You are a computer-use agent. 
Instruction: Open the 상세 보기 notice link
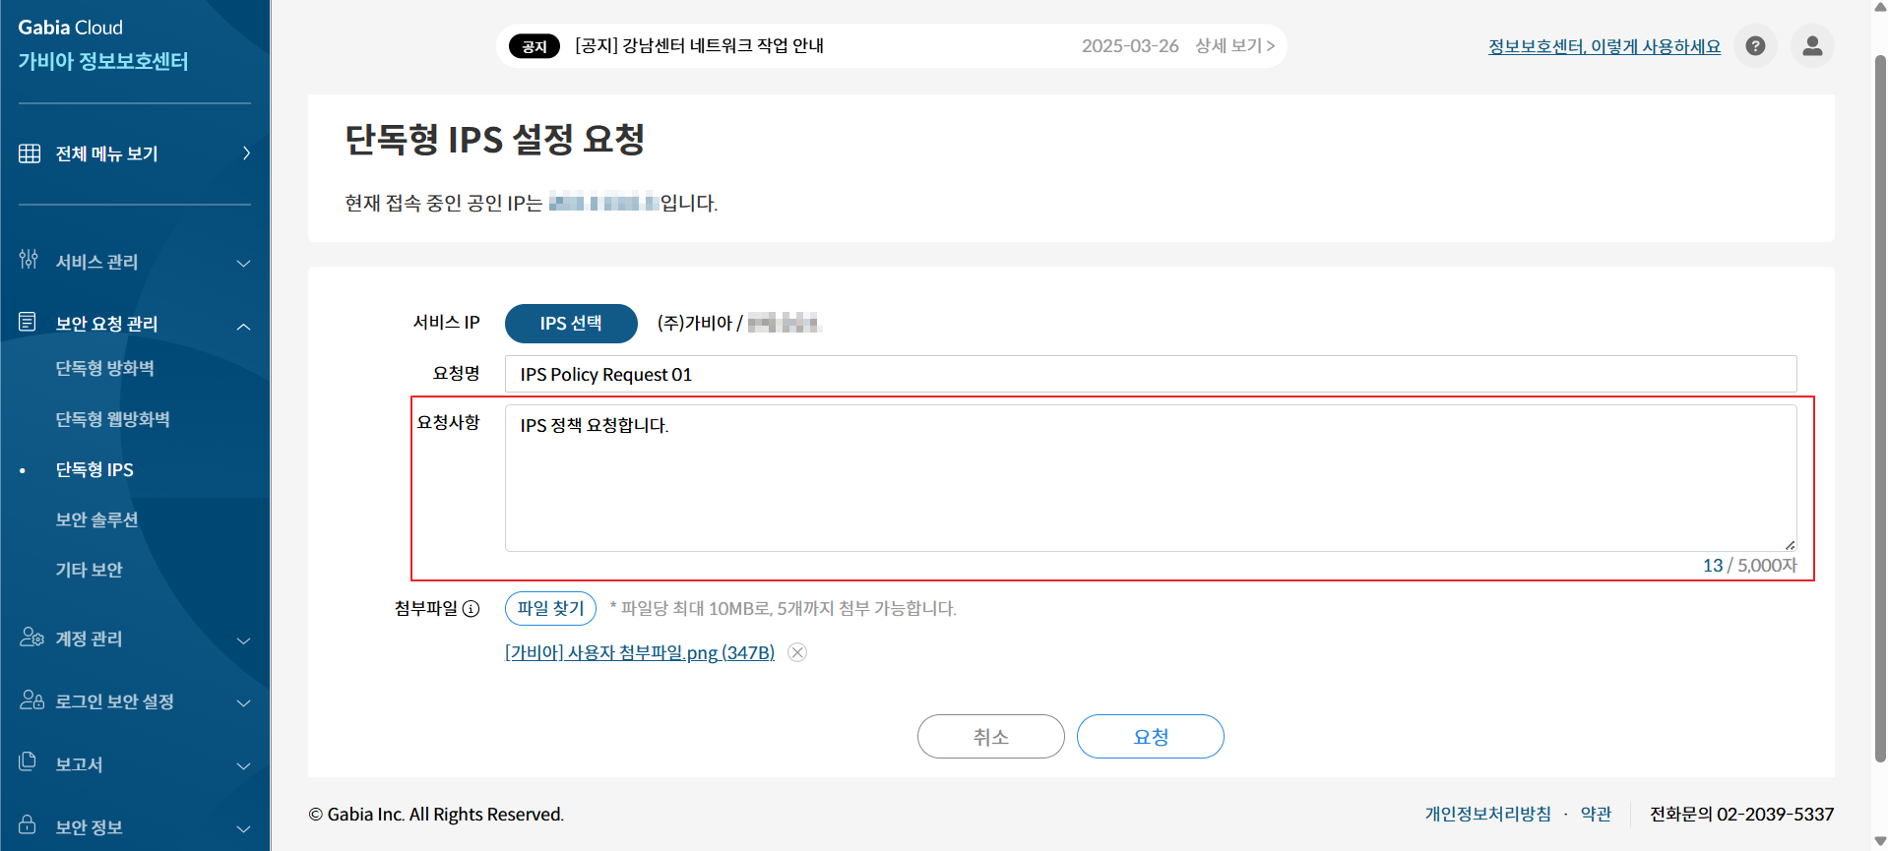pyautogui.click(x=1234, y=46)
